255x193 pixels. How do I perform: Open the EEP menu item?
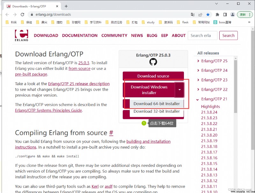(164, 35)
